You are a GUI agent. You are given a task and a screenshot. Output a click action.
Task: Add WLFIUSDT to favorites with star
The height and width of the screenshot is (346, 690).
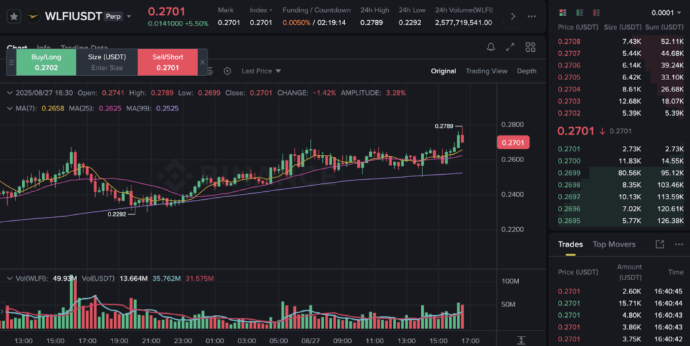(13, 16)
